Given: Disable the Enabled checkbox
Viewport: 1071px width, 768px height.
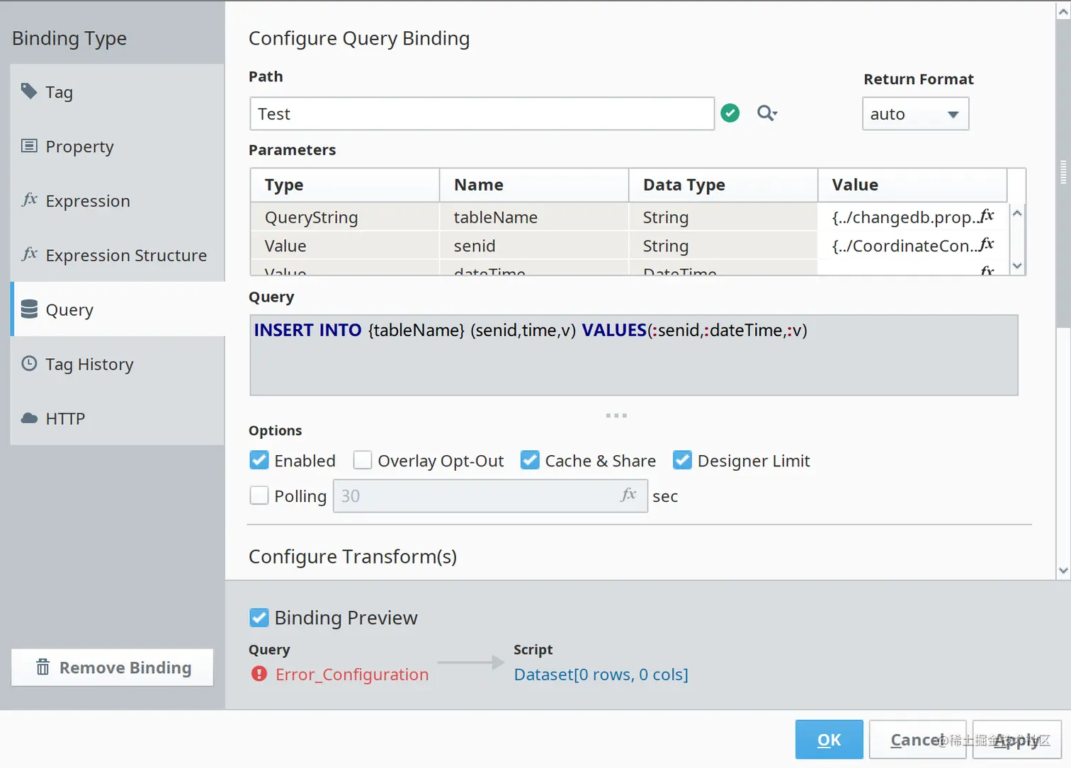Looking at the screenshot, I should (x=259, y=461).
